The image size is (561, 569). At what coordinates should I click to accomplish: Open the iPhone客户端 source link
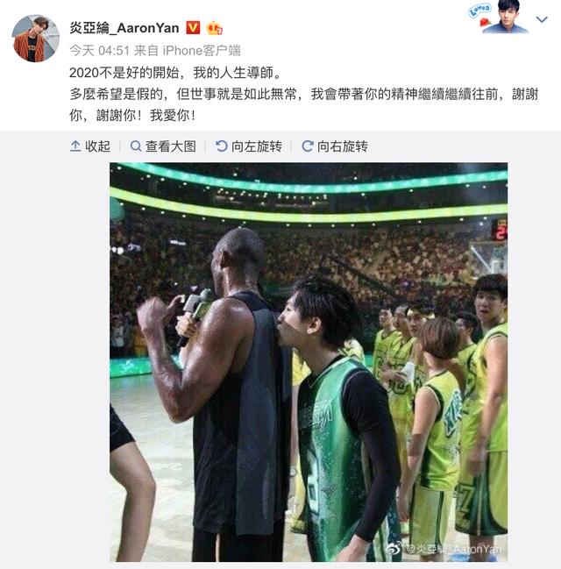(x=202, y=51)
